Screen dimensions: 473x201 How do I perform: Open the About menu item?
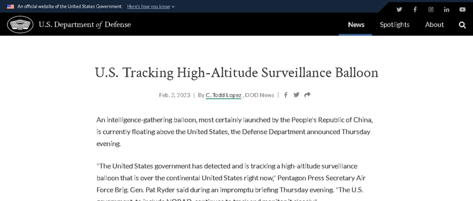(435, 25)
